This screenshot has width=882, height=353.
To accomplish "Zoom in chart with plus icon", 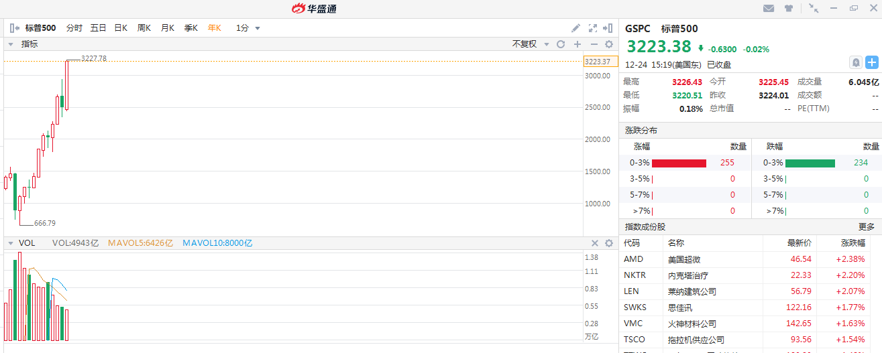I will (x=577, y=44).
